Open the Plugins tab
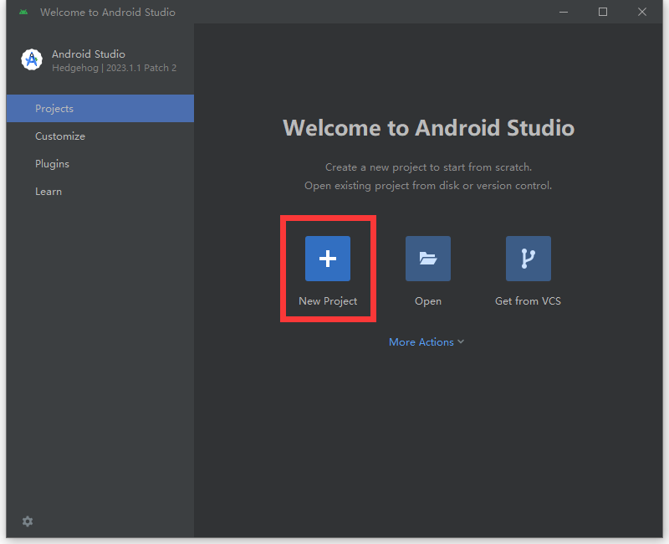 [100, 164]
